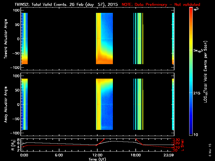Viewport: 215px width, 161px height.
Task: Select the 18:00 time tick label
Action: (135, 155)
